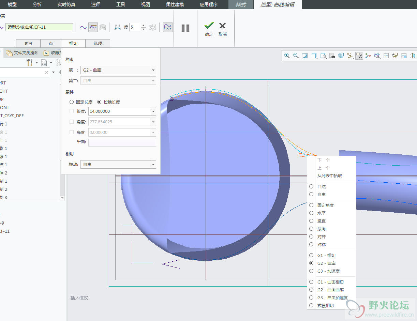Show all four views grid icon
Screen dimensions: 417x321
pyautogui.click(x=386, y=56)
